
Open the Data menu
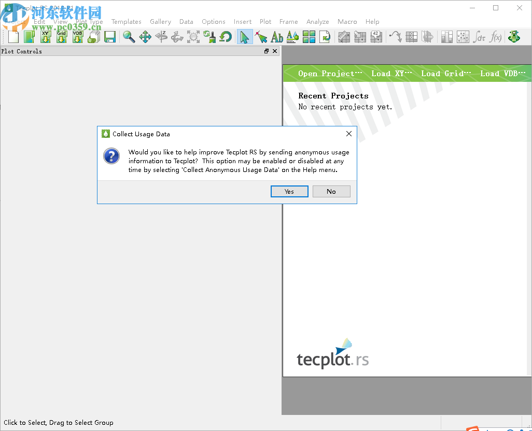pos(186,21)
